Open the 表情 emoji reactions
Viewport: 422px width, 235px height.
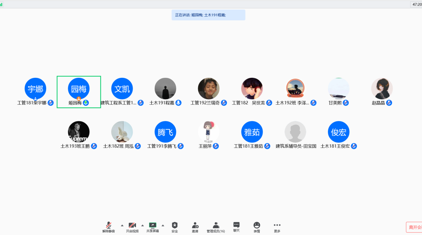pyautogui.click(x=257, y=225)
